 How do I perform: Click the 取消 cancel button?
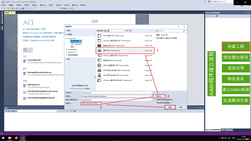181,107
